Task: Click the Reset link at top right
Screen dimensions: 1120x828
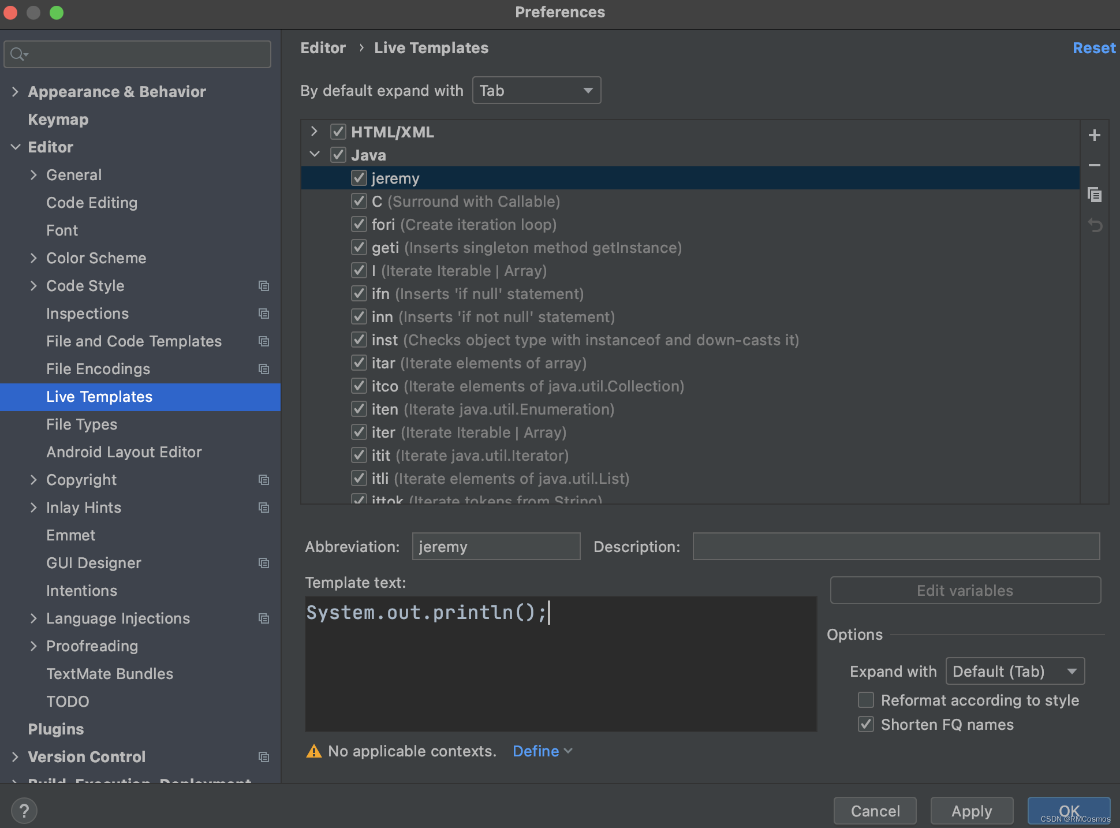Action: [1093, 48]
